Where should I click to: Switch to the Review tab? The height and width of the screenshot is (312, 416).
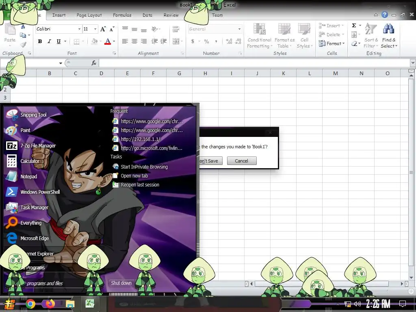click(x=171, y=15)
